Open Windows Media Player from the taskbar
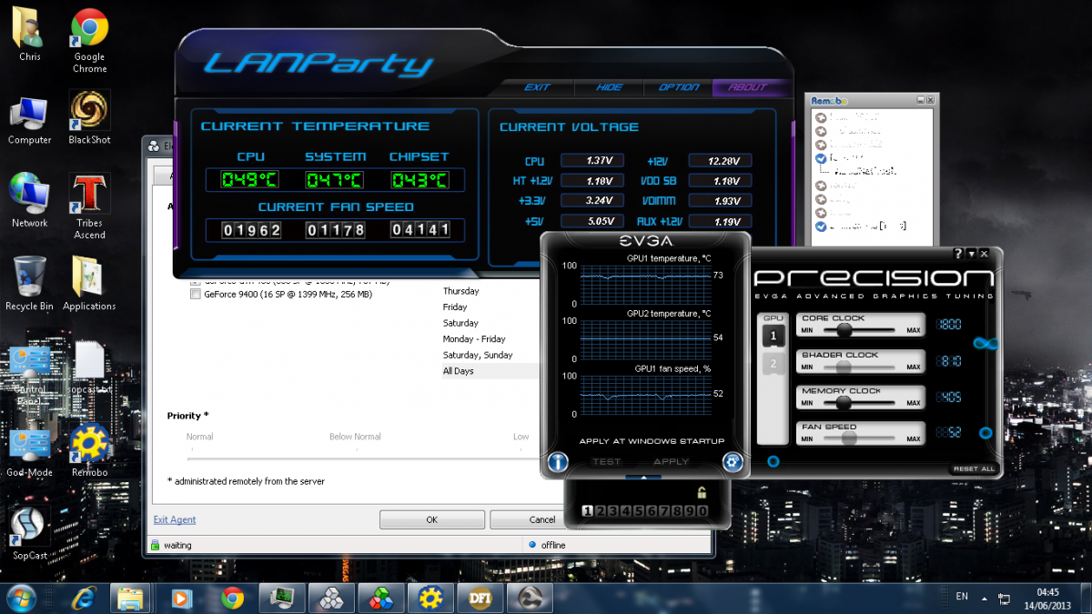 tap(182, 598)
